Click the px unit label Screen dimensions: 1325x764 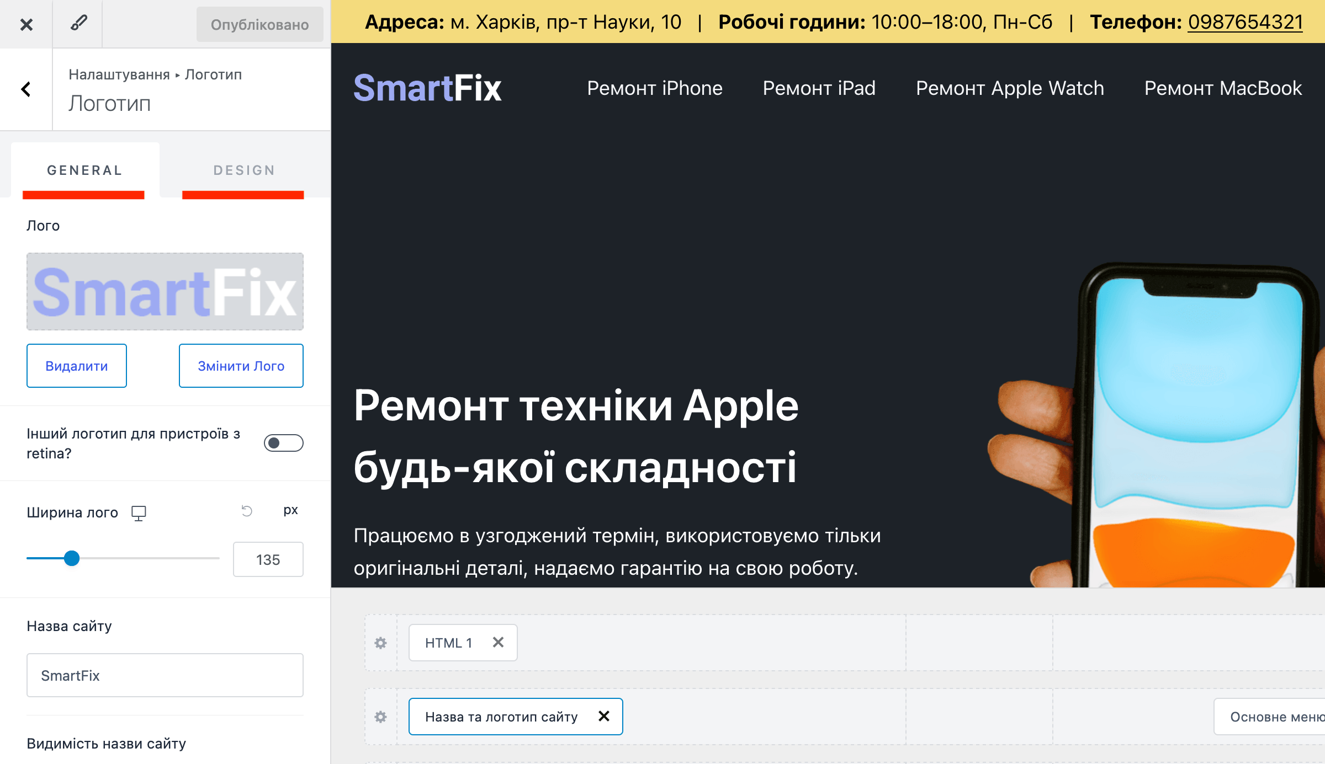click(x=290, y=510)
